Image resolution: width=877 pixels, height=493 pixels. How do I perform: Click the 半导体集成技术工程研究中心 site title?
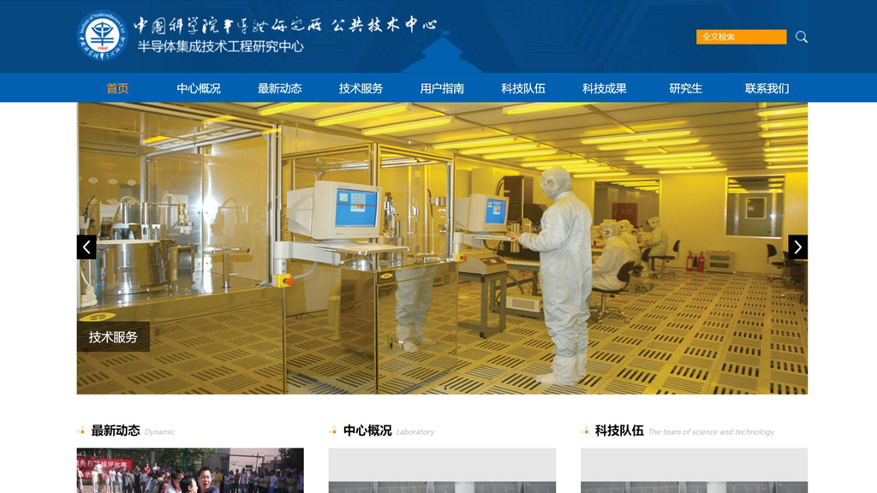220,47
